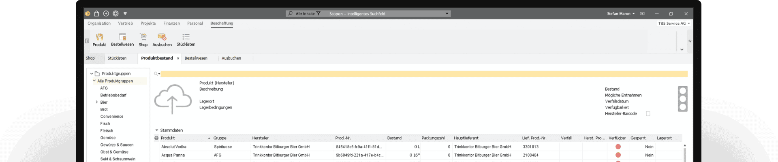Screen dimensions: 778x162
Task: Click the shopping bag icon in title bar
Action: pyautogui.click(x=96, y=13)
